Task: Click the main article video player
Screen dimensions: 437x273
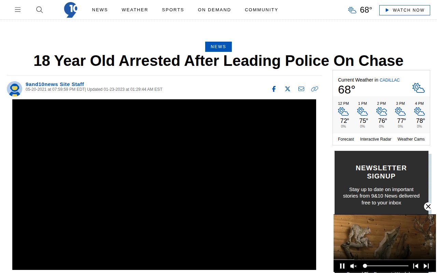Action: pos(164,185)
